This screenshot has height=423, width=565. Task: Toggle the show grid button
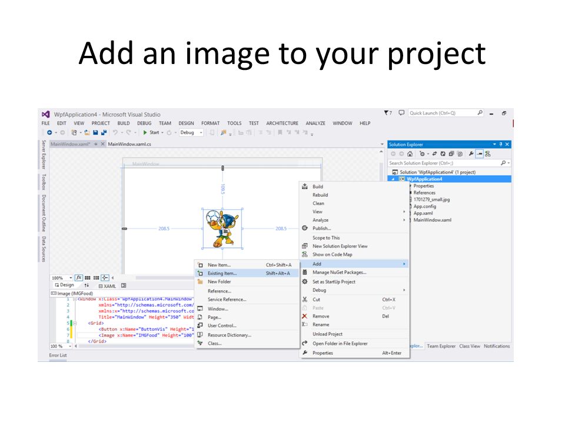click(88, 278)
